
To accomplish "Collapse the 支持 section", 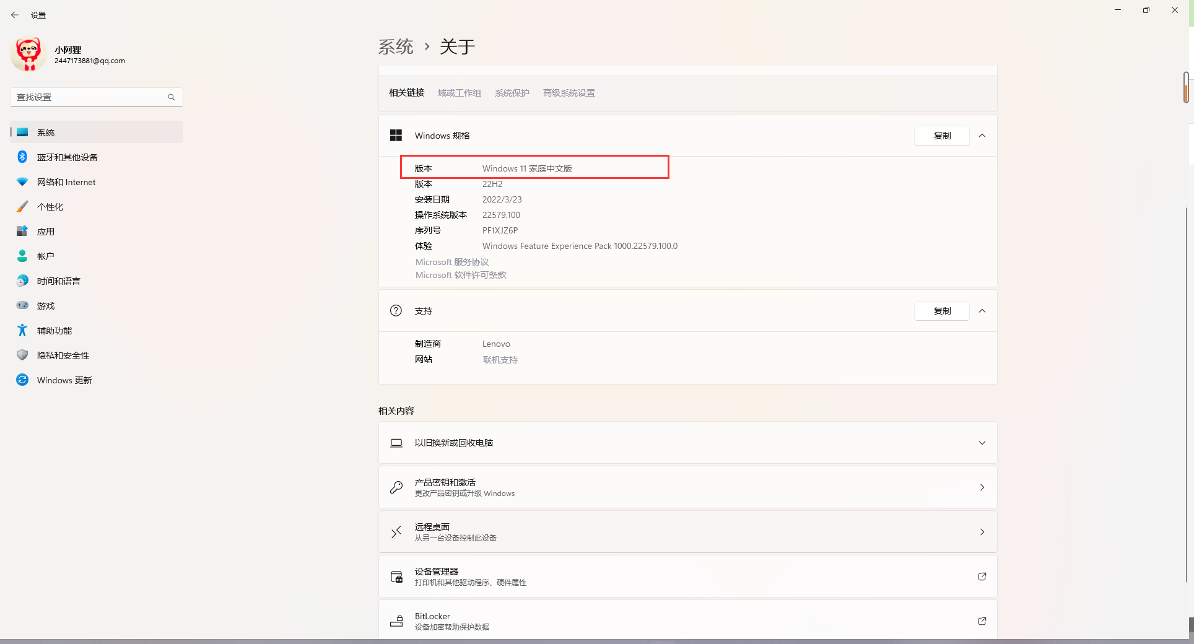I will click(982, 311).
